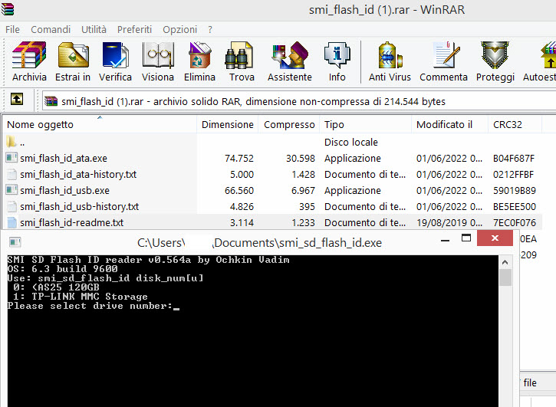Image resolution: width=556 pixels, height=407 pixels.
Task: Click 'Disco locale' type text
Action: pos(350,142)
